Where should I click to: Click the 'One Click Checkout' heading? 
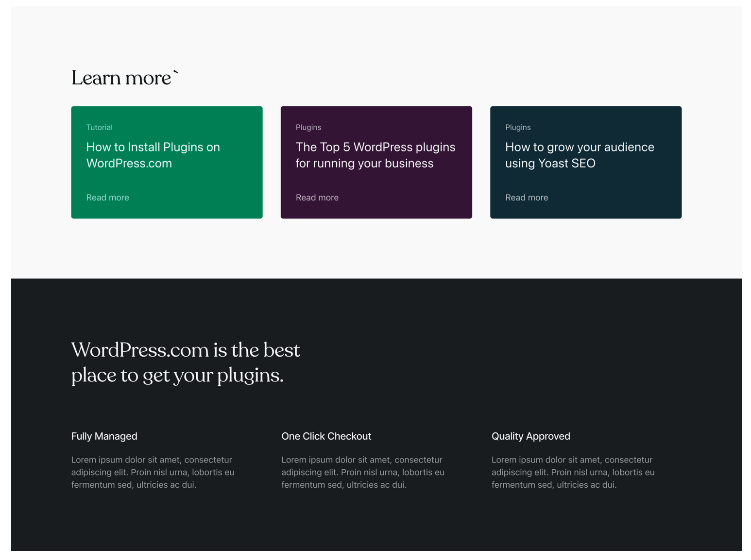click(326, 436)
